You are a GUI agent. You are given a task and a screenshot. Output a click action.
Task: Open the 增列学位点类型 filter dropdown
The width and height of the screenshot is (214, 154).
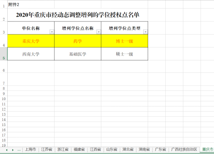click(x=146, y=32)
